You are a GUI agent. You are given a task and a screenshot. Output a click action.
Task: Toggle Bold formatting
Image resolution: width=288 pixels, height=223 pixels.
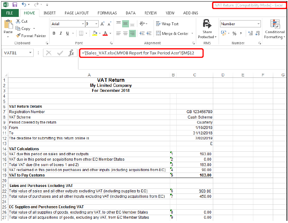pyautogui.click(x=54, y=33)
